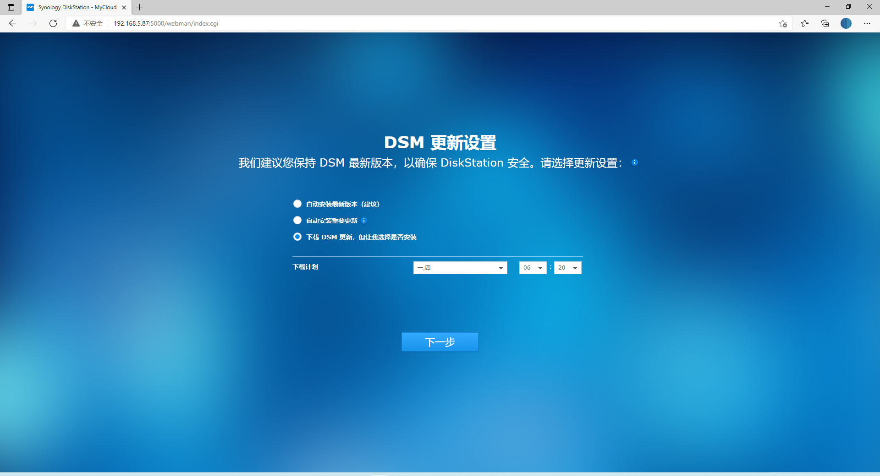Click info icon beside update settings subtitle
This screenshot has width=880, height=476.
pos(635,162)
